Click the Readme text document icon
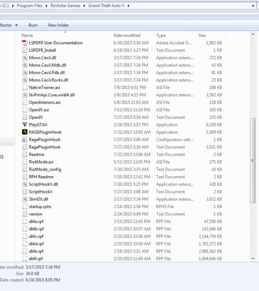This screenshot has height=291, width=259. point(25,154)
